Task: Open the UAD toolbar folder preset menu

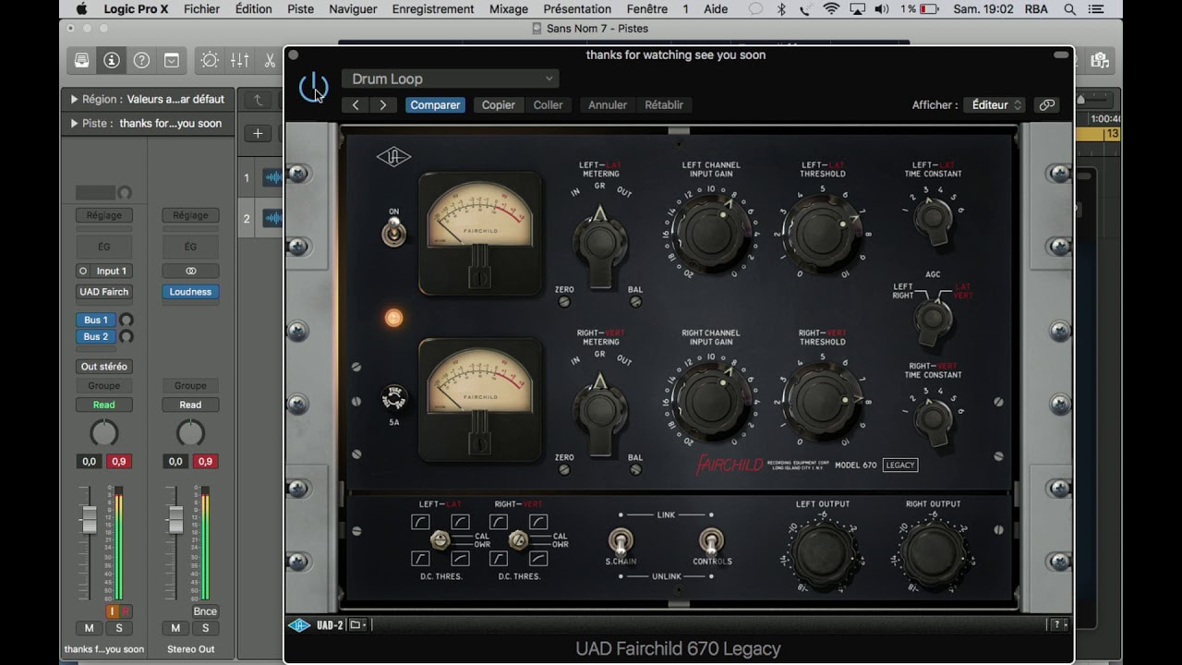Action: [357, 625]
